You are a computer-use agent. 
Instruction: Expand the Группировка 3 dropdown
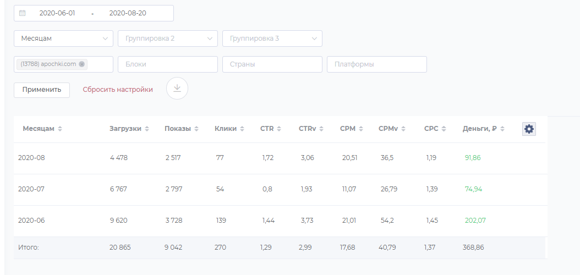click(x=272, y=38)
